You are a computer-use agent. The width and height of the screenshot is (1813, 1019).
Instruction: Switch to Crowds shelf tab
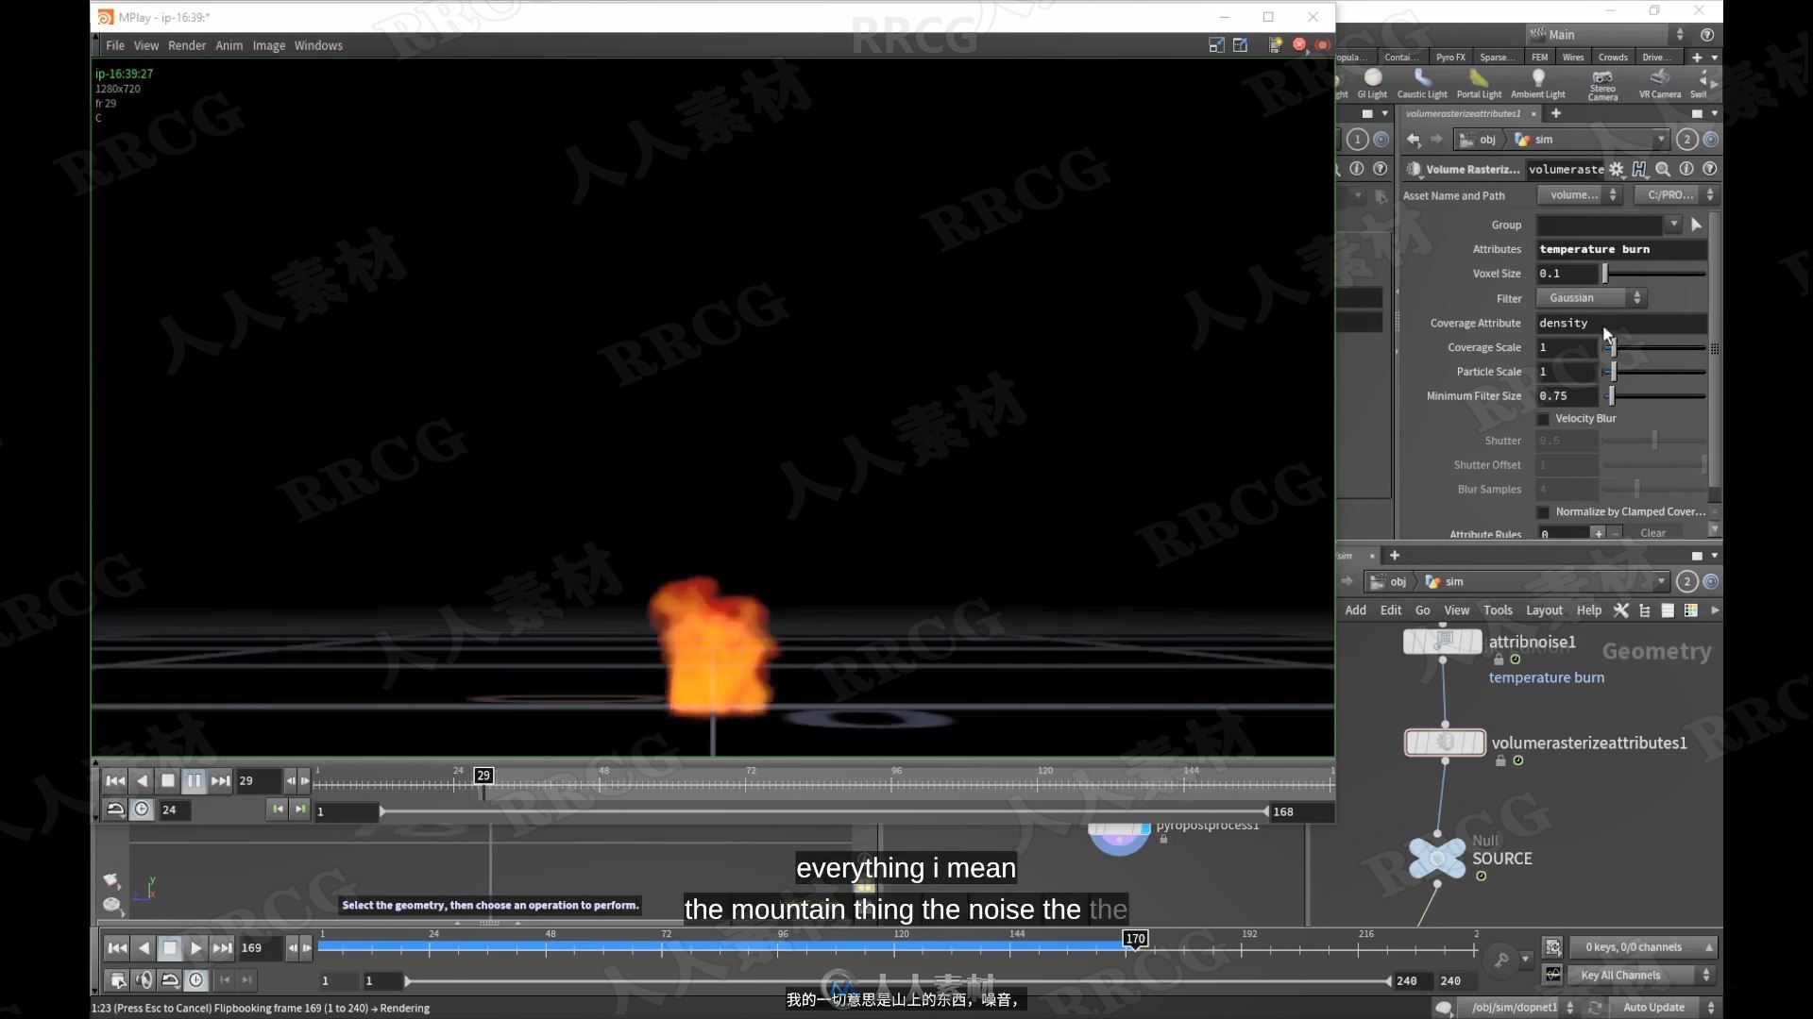click(x=1613, y=57)
